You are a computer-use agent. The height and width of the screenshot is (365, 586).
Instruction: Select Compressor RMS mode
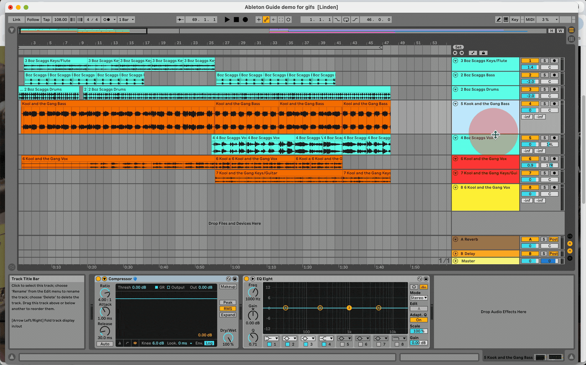click(228, 309)
